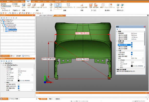This screenshot has height=102, width=149.
Task: Select the 移動先の頂点 capture mode button
Action: (x=6, y=6)
